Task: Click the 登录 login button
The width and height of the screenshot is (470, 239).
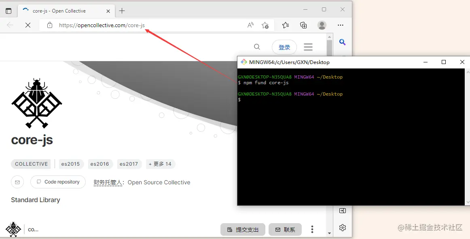Action: click(284, 47)
